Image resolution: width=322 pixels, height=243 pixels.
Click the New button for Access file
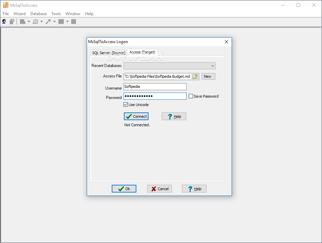pos(208,76)
